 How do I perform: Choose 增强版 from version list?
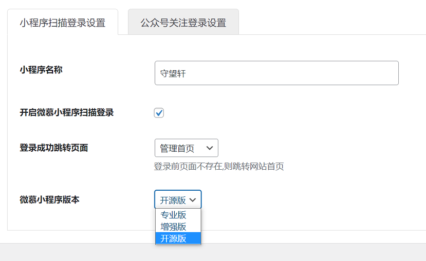(178, 226)
